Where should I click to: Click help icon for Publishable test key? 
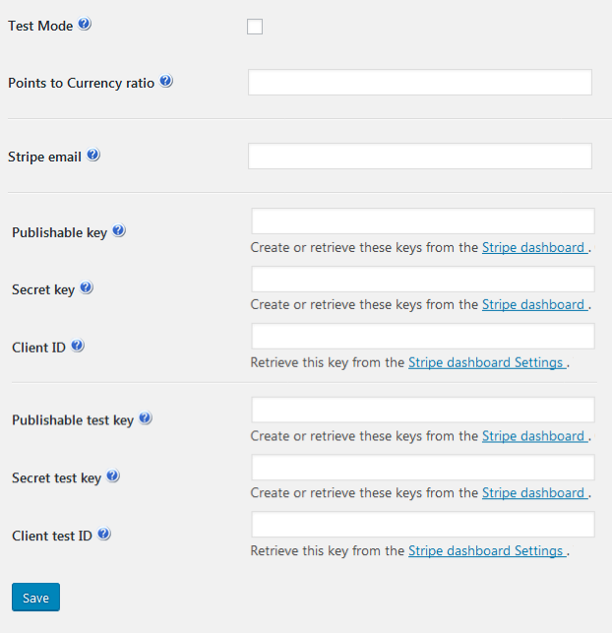point(146,418)
